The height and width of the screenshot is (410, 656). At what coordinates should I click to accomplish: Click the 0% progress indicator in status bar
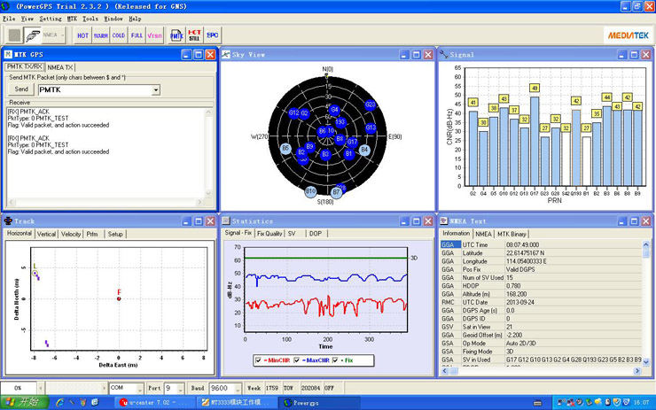[18, 388]
